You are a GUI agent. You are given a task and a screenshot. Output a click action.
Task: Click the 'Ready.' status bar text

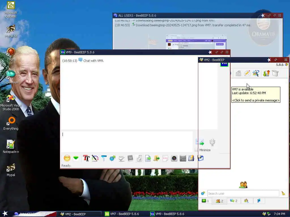tap(66, 166)
